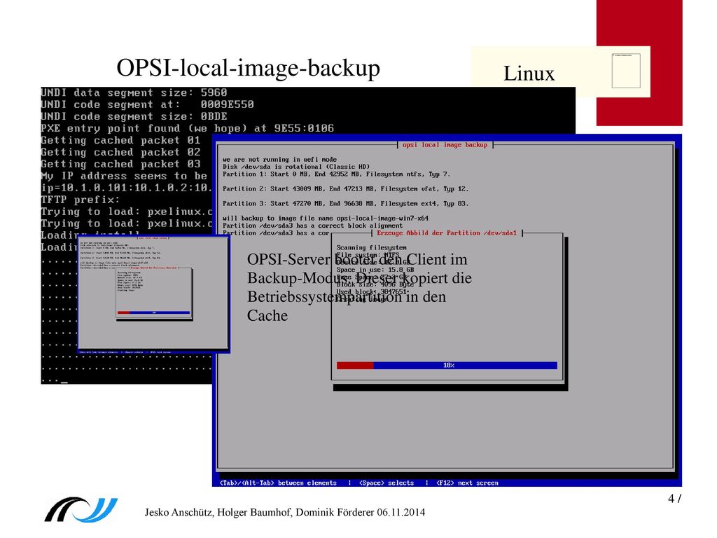Screen dimensions: 717x538
Task: Click the 'UNDI data segment size: 5960' line
Action: [134, 93]
